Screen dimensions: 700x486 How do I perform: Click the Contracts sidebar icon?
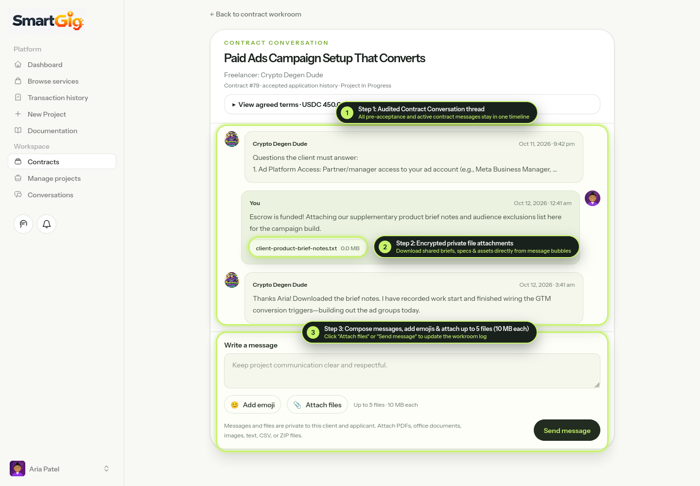[18, 162]
